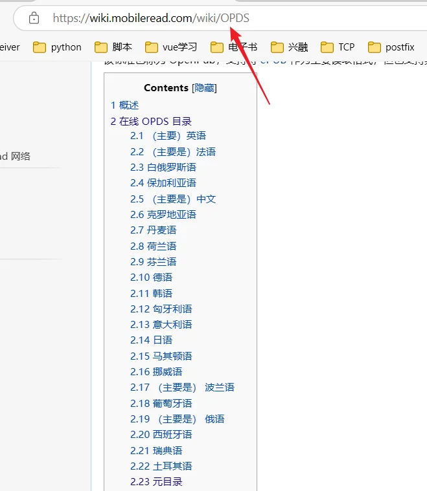Open the 脚本 bookmarks folder
The height and width of the screenshot is (491, 427).
pos(113,47)
